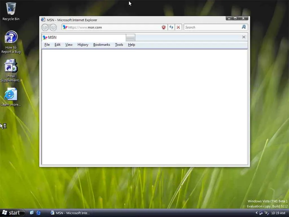The width and height of the screenshot is (289, 217).
Task: Click the volume tray icon
Action: 266,213
